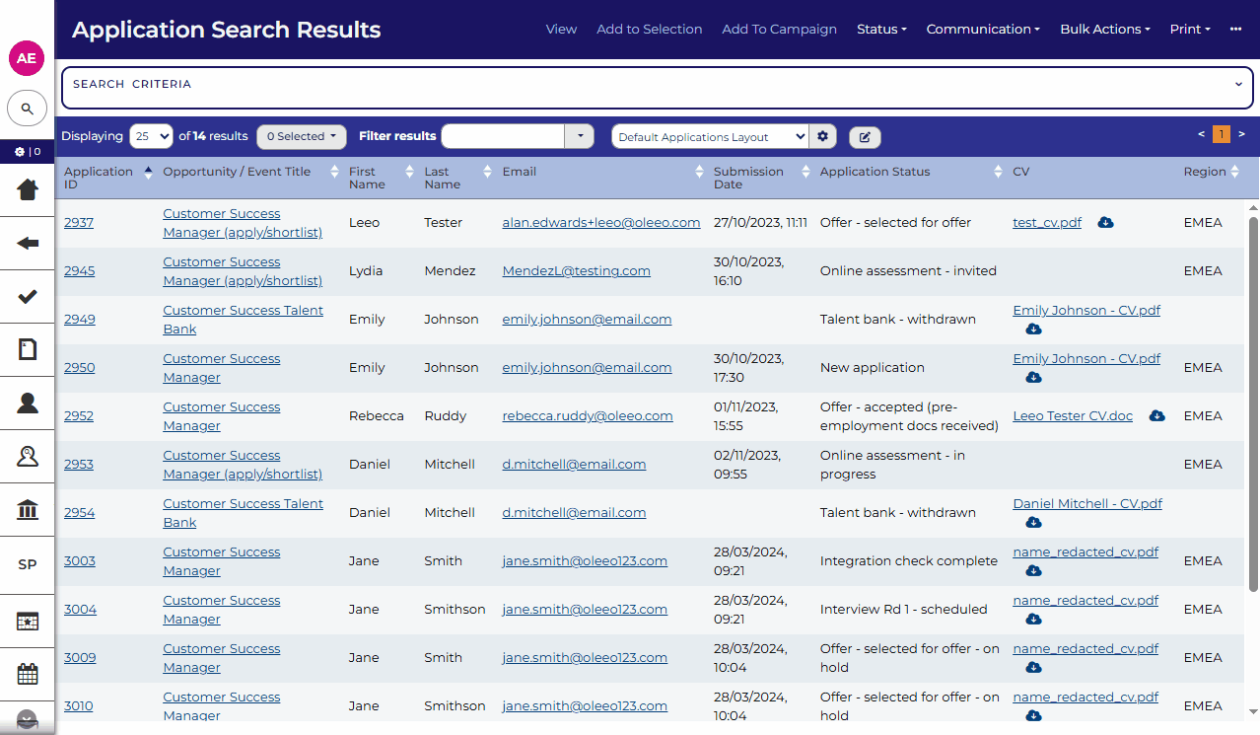The height and width of the screenshot is (735, 1260).
Task: Open the Filter results dropdown arrow
Action: pyautogui.click(x=580, y=136)
